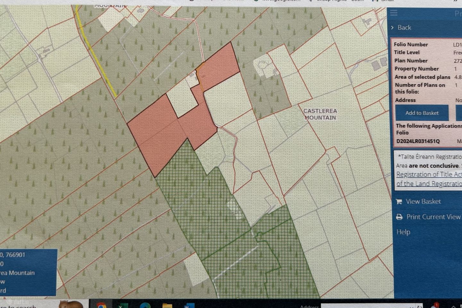Click the Add to Basket button
Viewport: 462px width, 308px height.
coord(422,113)
